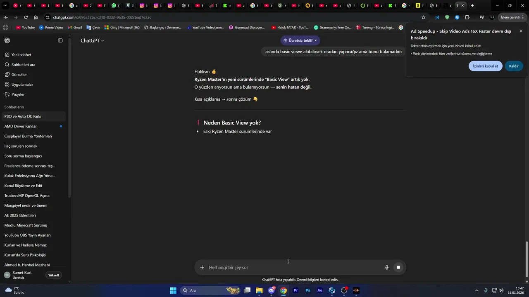Image resolution: width=529 pixels, height=297 pixels.
Task: Open the Chrome extensions puzzle icon
Action: pos(467,17)
